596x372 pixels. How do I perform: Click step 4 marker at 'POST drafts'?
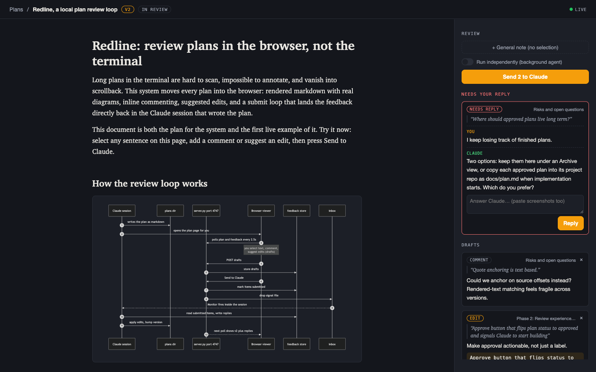(261, 264)
